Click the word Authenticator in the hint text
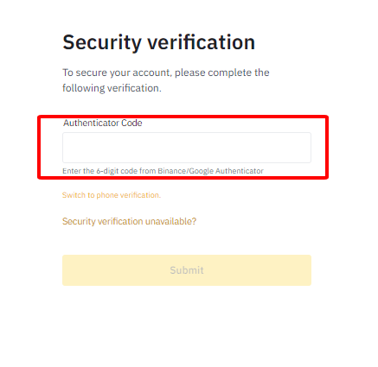 [x=240, y=171]
